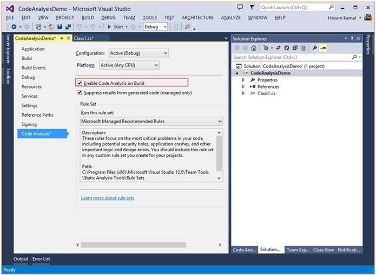Open Learn more about rule sets link
The height and width of the screenshot is (275, 376).
pyautogui.click(x=108, y=198)
